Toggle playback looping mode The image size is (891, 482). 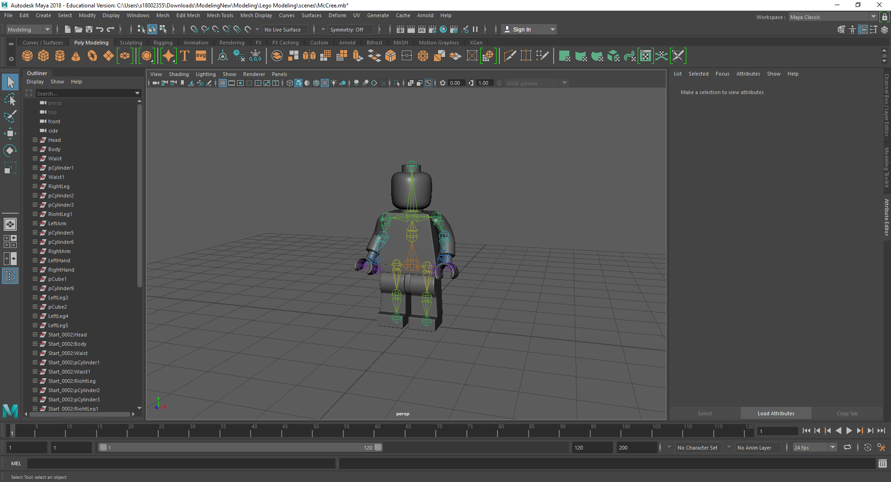point(847,447)
